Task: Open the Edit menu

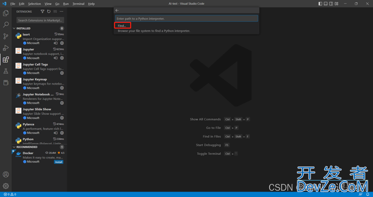Action: point(21,4)
